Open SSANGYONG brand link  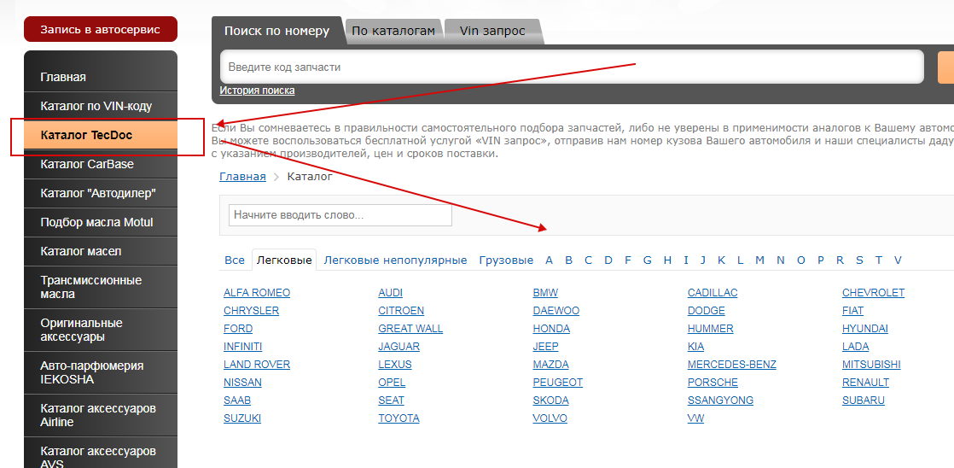coord(720,401)
